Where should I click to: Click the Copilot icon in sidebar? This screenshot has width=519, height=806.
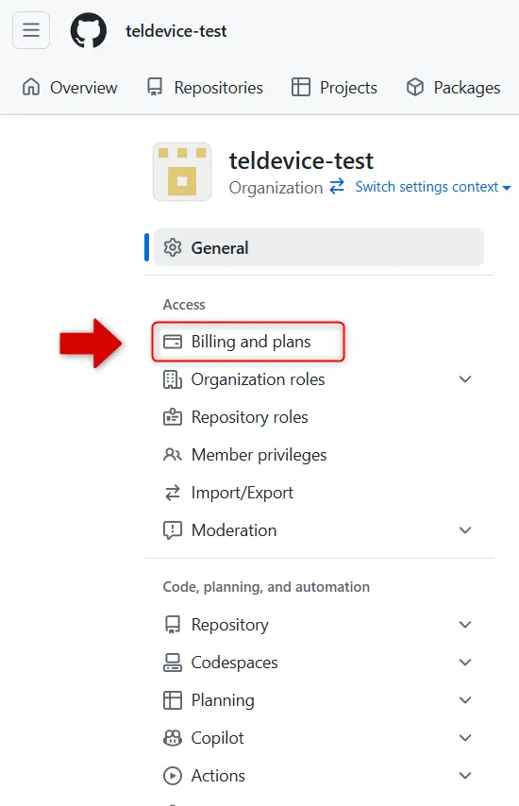click(172, 738)
